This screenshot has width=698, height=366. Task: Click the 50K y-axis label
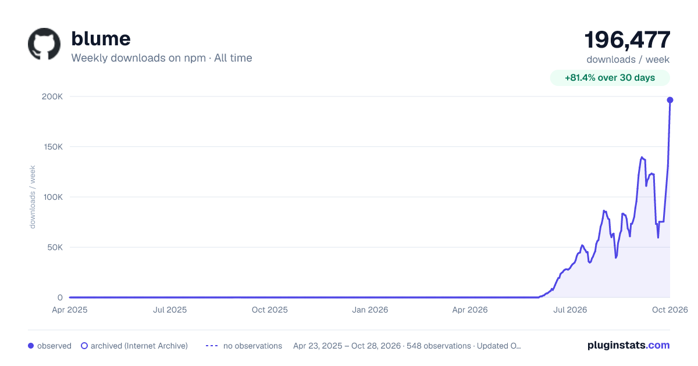click(x=55, y=247)
